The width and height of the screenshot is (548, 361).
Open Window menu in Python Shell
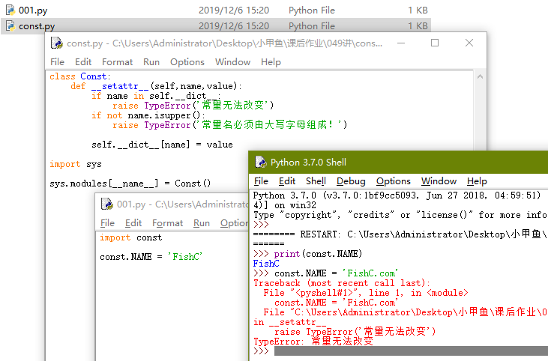pyautogui.click(x=439, y=181)
